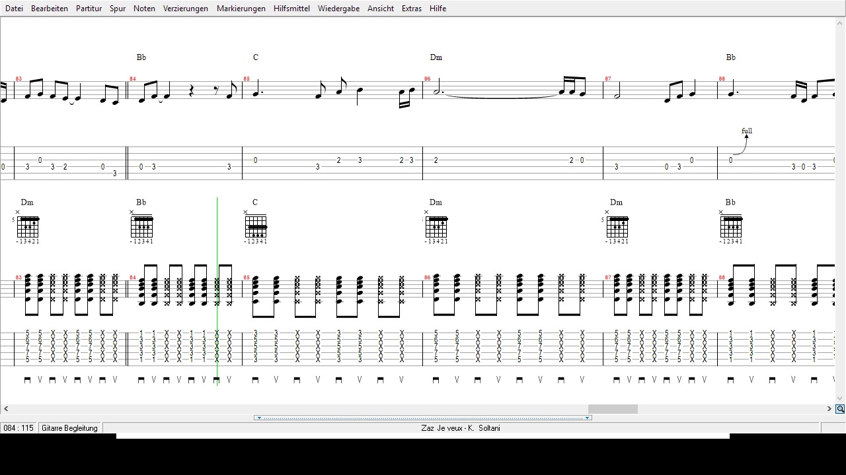This screenshot has width=846, height=475.
Task: Click the left triangle handle of the dotted bar
Action: [259, 418]
